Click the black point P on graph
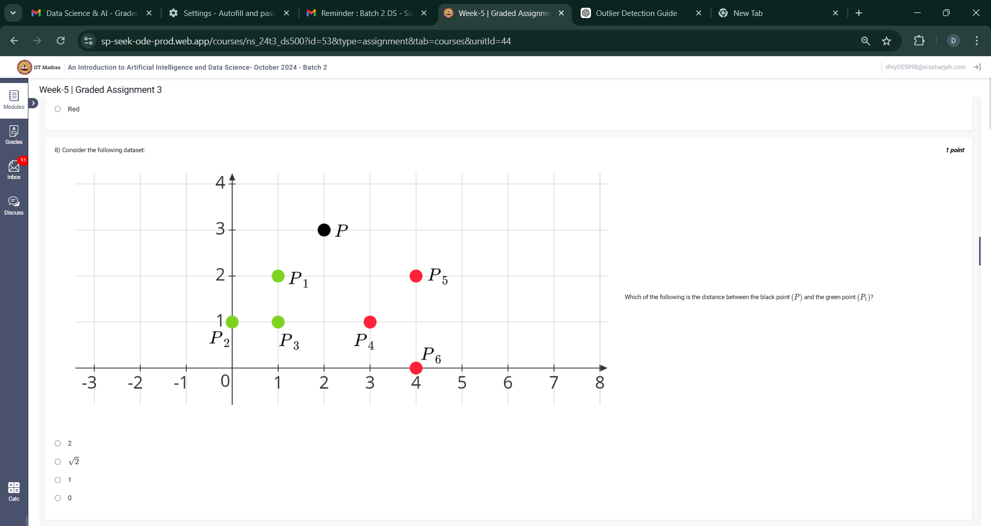 click(324, 230)
